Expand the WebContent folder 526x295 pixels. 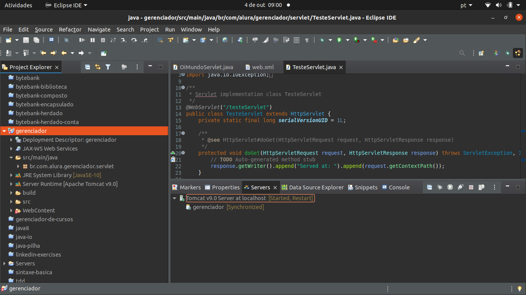tap(12, 210)
